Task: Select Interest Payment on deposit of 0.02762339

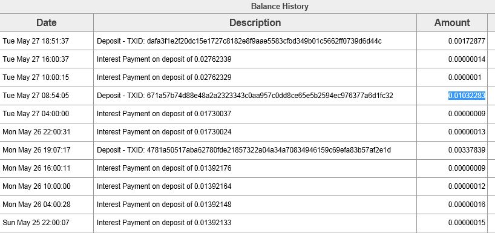Action: click(x=164, y=59)
